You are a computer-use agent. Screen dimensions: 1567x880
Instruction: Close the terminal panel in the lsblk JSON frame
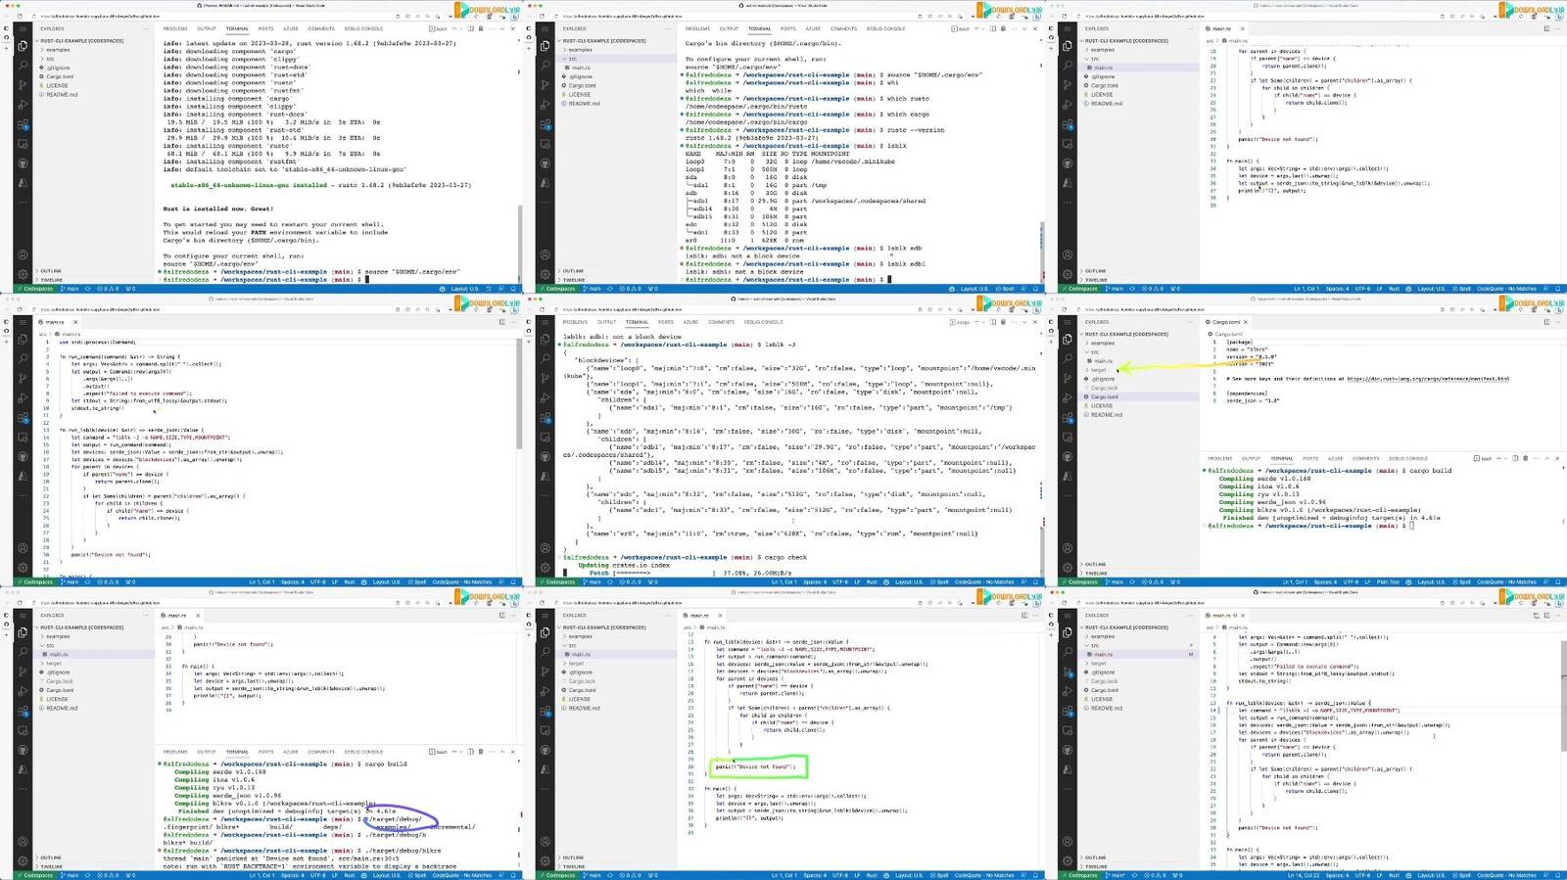(1036, 322)
